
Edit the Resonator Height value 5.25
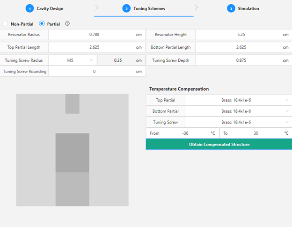(241, 35)
